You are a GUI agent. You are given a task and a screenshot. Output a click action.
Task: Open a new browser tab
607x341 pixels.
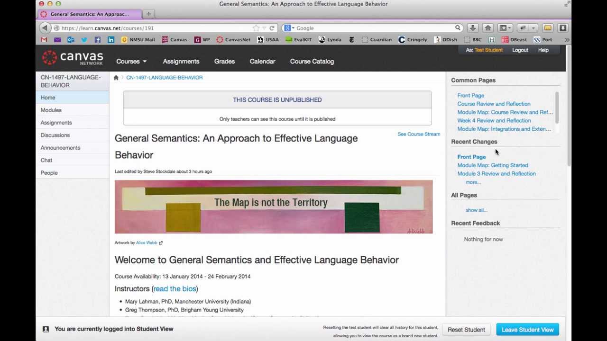point(148,14)
